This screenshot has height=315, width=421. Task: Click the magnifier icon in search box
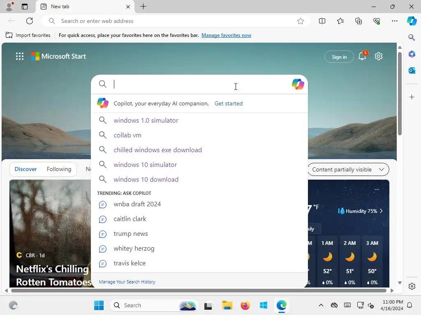tap(102, 84)
